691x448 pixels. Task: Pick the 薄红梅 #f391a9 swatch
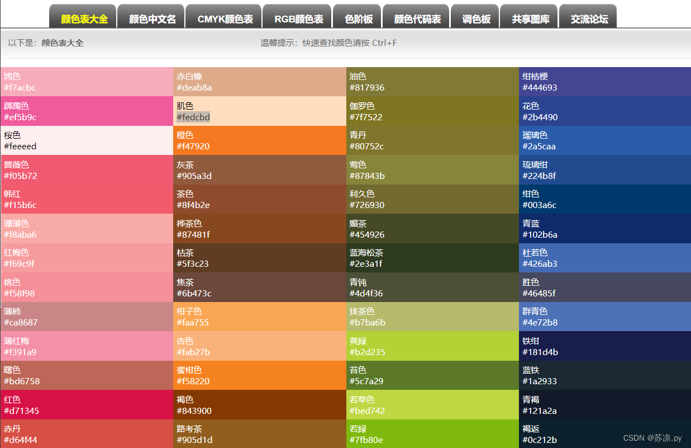[87, 346]
